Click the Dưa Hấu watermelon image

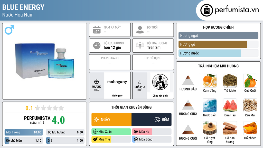[230, 105]
